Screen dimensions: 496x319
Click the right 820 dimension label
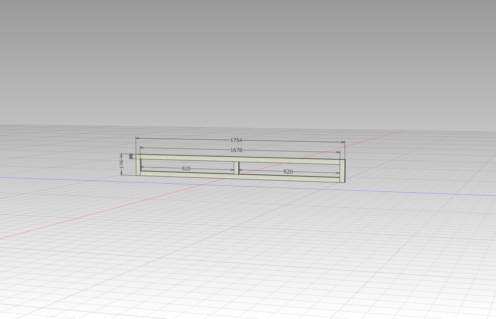pos(288,171)
